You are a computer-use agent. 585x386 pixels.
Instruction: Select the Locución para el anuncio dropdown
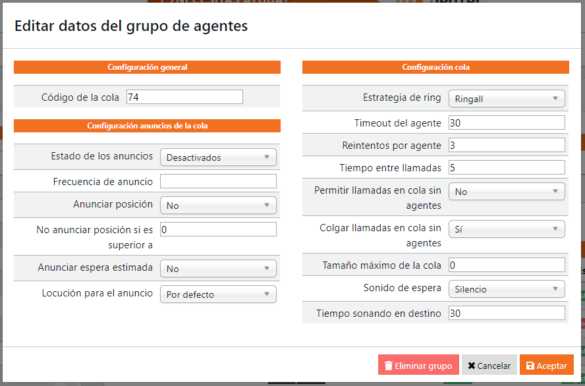pos(218,294)
